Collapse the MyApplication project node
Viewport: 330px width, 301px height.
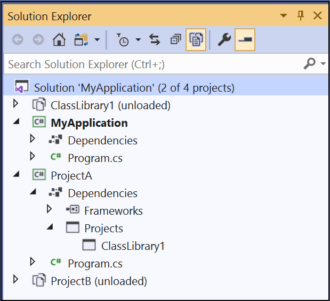pyautogui.click(x=17, y=121)
